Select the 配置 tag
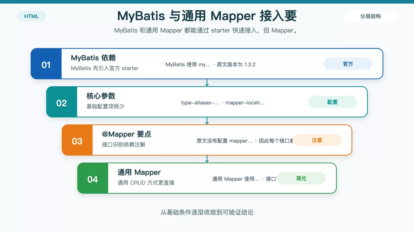Screen dimensions: 414x232 point(332,102)
